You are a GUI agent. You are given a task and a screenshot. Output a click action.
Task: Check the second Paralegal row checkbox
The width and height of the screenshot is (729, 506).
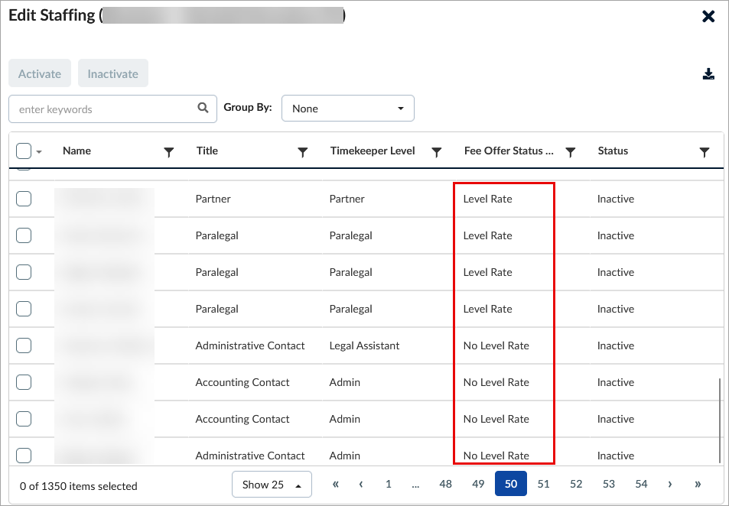(24, 272)
